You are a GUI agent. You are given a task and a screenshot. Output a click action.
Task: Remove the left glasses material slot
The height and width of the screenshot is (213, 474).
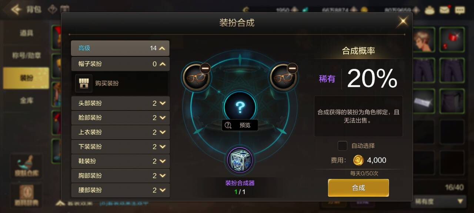(205, 68)
